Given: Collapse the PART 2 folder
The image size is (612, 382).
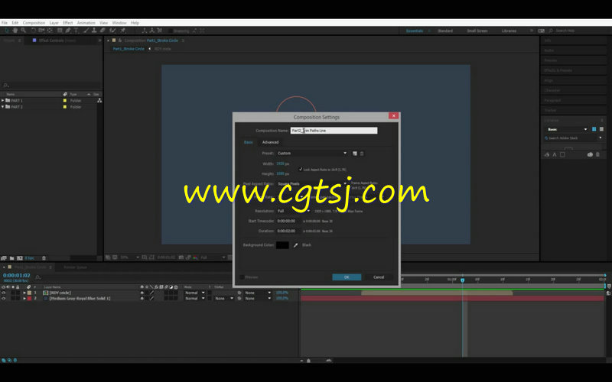Looking at the screenshot, I should point(3,107).
